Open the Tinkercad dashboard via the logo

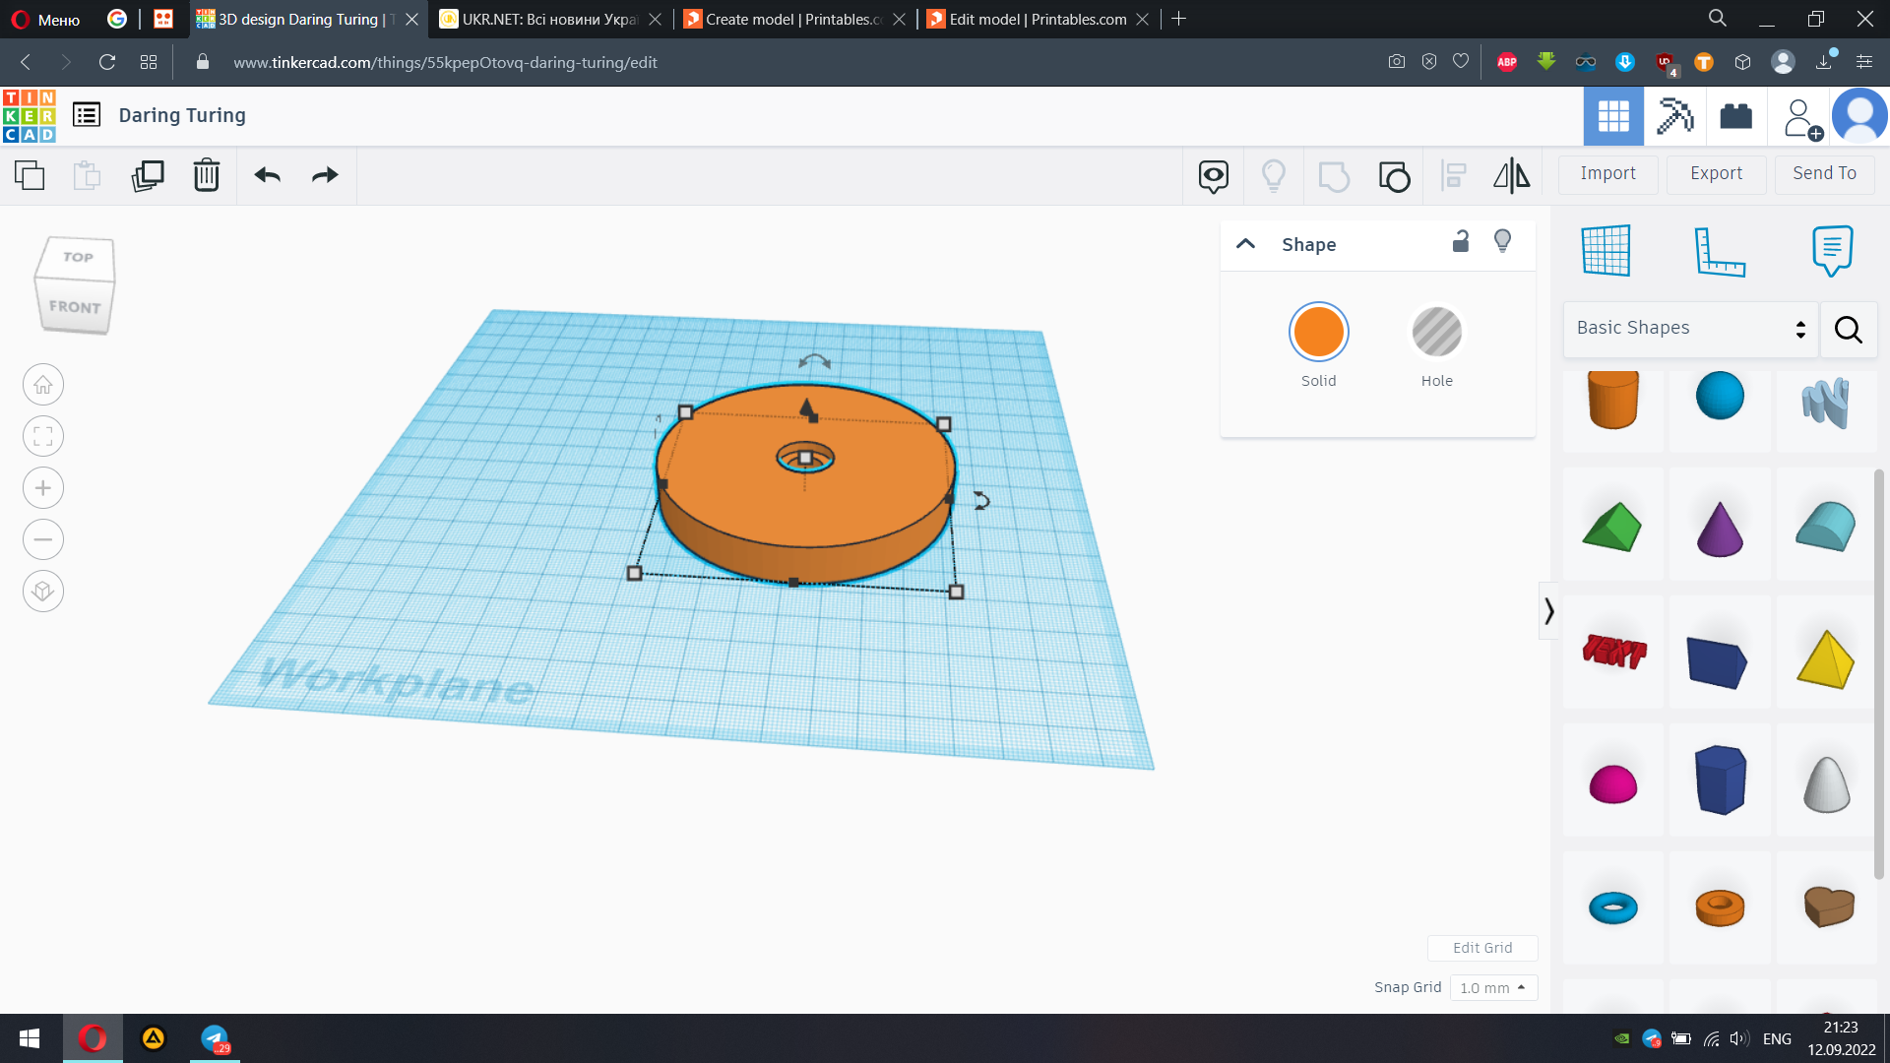pyautogui.click(x=30, y=115)
